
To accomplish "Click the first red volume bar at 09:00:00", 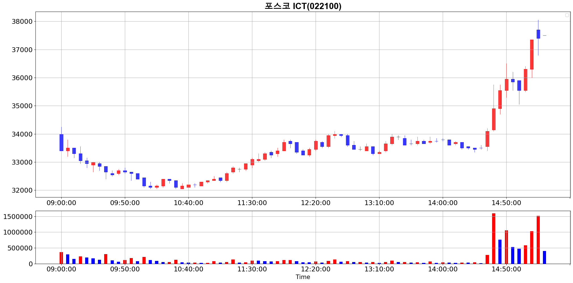I will click(x=61, y=258).
